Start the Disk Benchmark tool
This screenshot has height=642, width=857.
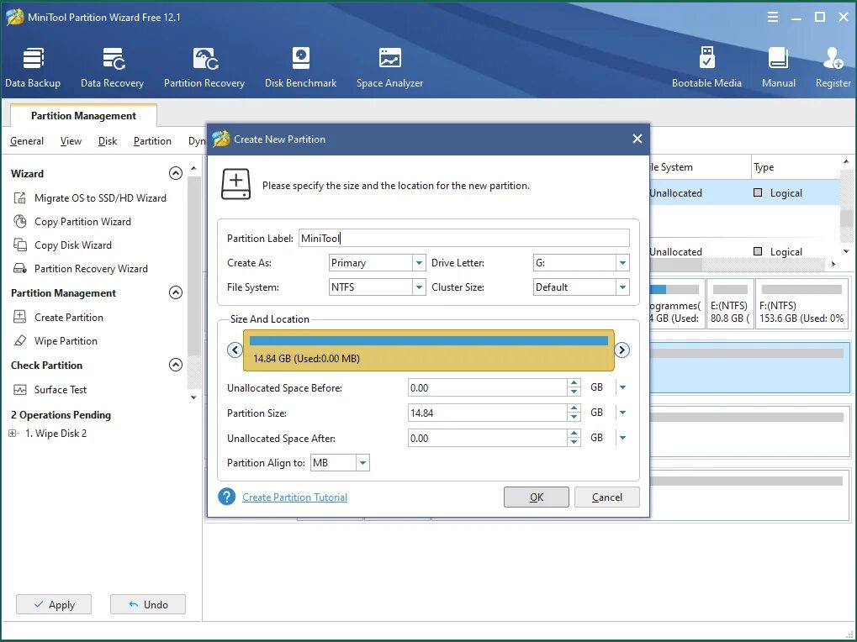pos(300,66)
